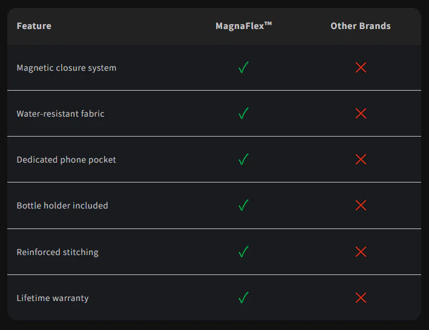Click green checkmark for Reinforced stitching
This screenshot has width=429, height=330.
(243, 252)
